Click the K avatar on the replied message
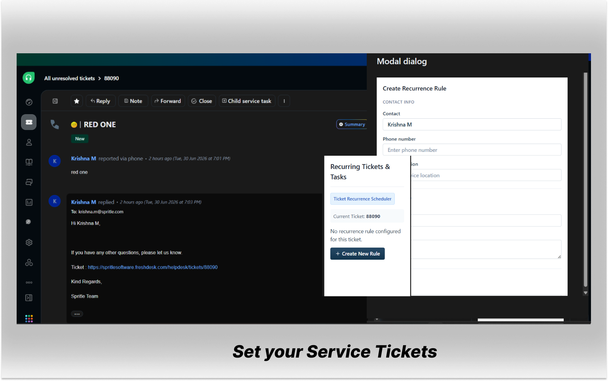The width and height of the screenshot is (608, 381). (55, 201)
